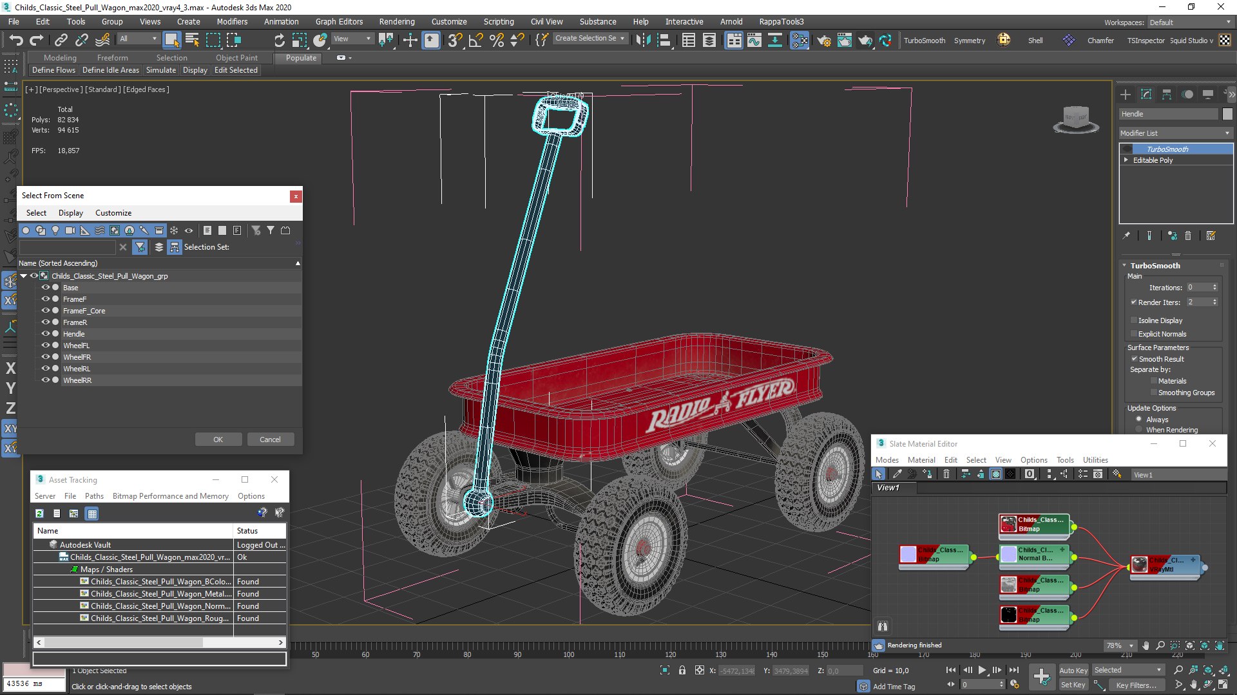Image resolution: width=1237 pixels, height=695 pixels.
Task: Open the Workspaces Default dropdown
Action: (1190, 23)
